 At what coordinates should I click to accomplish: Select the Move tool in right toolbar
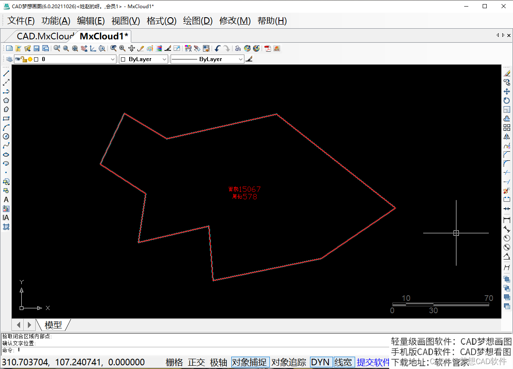click(x=507, y=91)
